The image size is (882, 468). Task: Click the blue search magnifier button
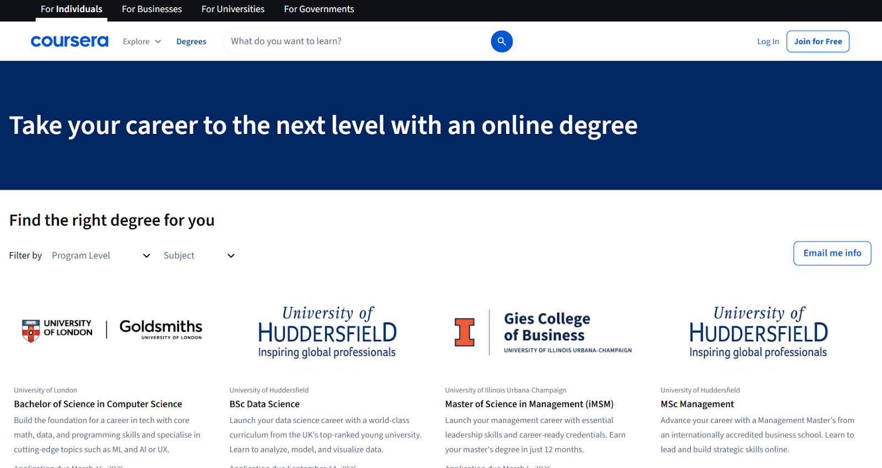coord(502,41)
